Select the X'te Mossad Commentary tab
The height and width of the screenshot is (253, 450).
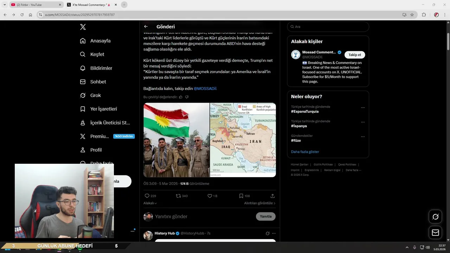92,5
